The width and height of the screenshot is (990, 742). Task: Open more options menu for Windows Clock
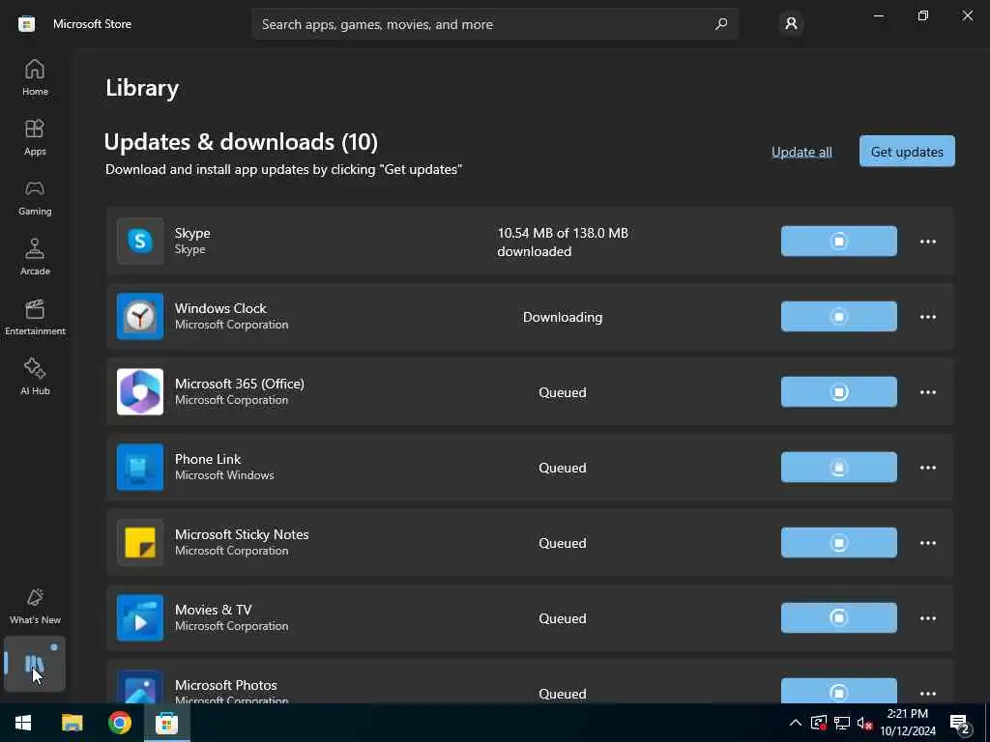click(927, 316)
